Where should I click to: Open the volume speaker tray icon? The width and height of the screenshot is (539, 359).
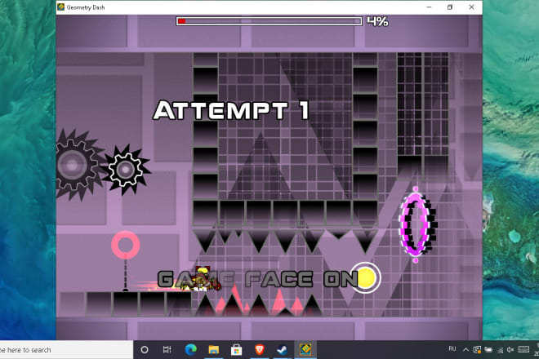tap(510, 350)
